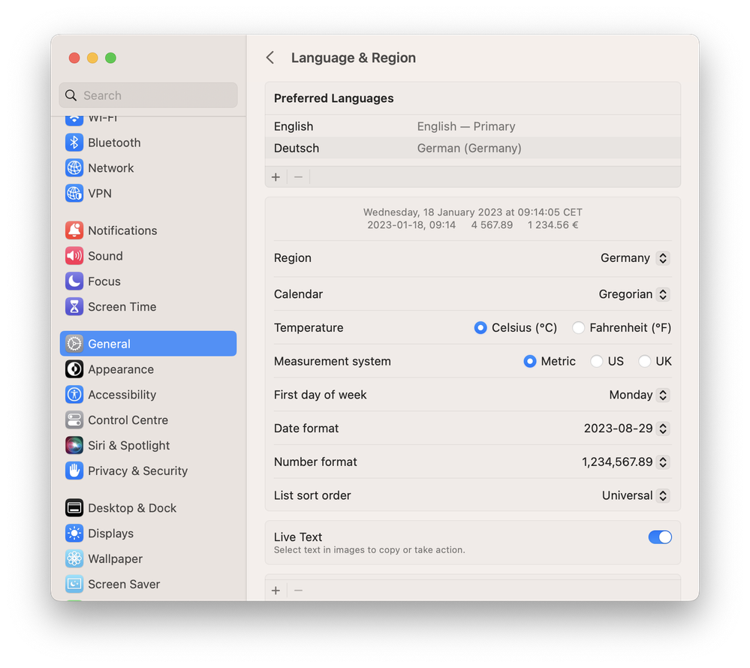This screenshot has height=668, width=750.
Task: Click plus below Live Text section
Action: tap(276, 591)
